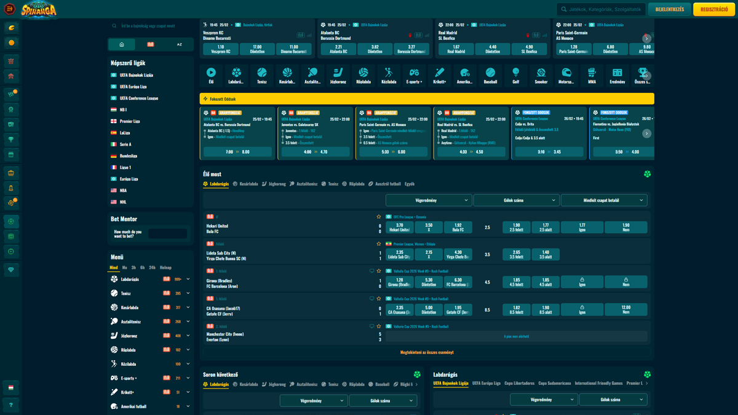738x415 pixels.
Task: Toggle the ÉLŐ live filter in sidebar
Action: click(151, 45)
